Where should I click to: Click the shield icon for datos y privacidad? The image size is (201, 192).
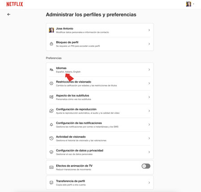click(x=51, y=152)
